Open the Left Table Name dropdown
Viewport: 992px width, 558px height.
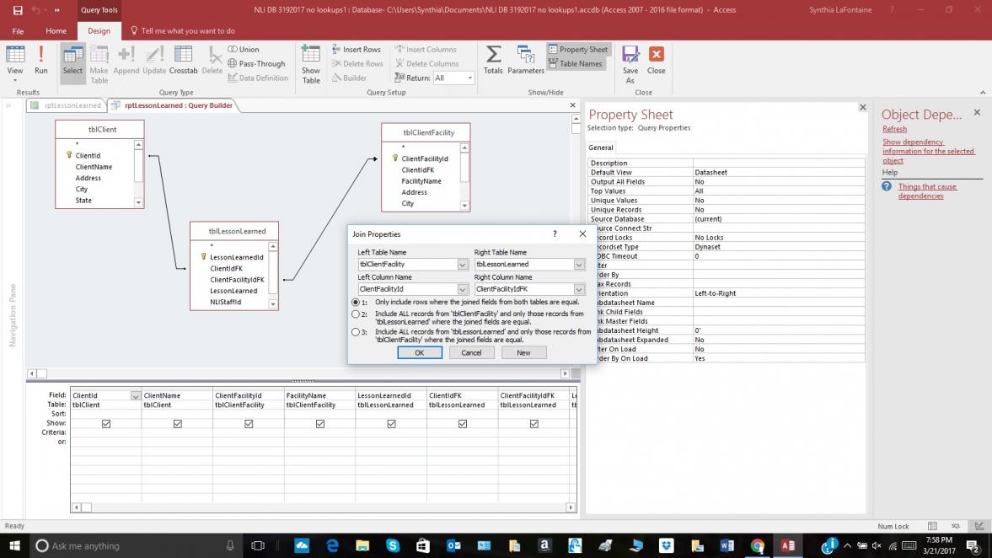coord(463,265)
